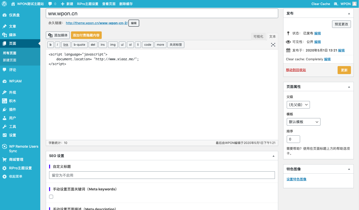Screen dimensions: 359x210
Task: Click the 收起菜单 collapse arrow icon
Action: [x=5, y=176]
